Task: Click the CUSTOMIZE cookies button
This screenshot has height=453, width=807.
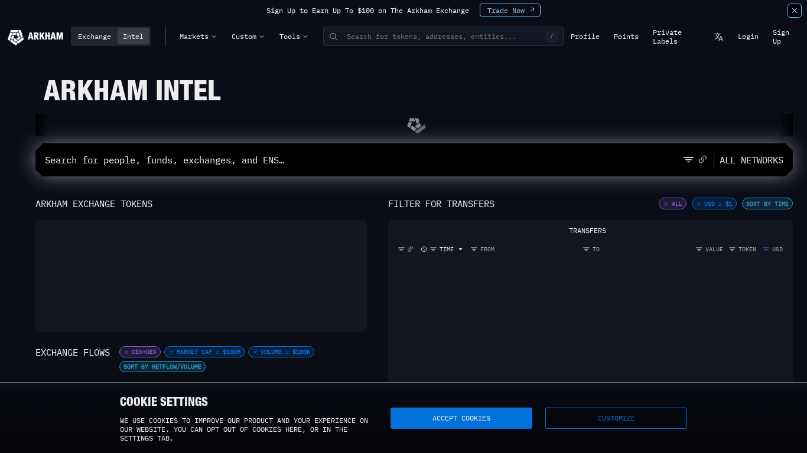Action: click(x=616, y=418)
